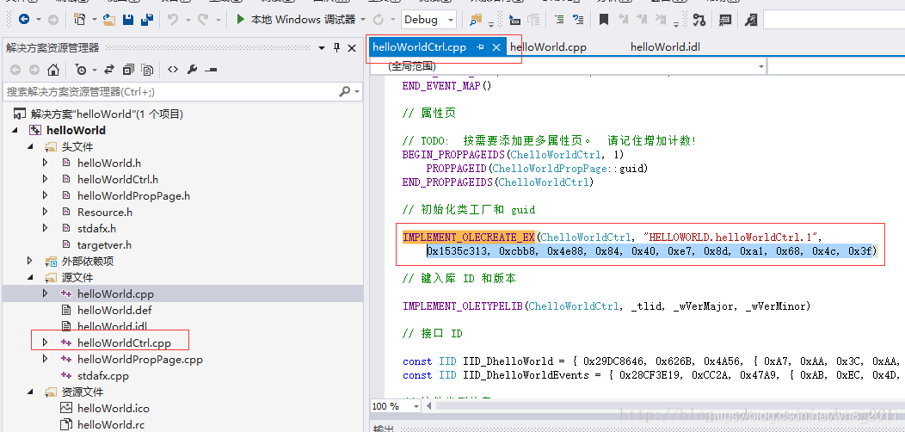
Task: Click Home in the Solution Explorer toolbar
Action: 53,70
